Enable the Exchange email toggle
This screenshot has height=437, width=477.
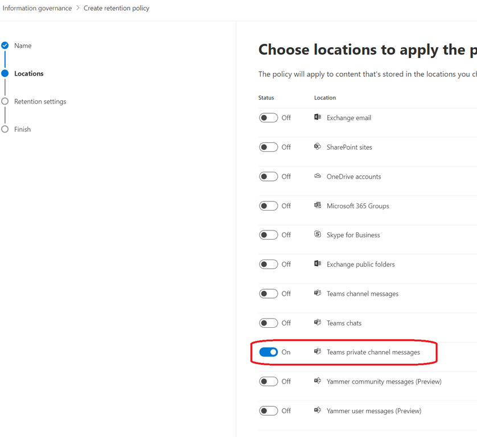[269, 118]
